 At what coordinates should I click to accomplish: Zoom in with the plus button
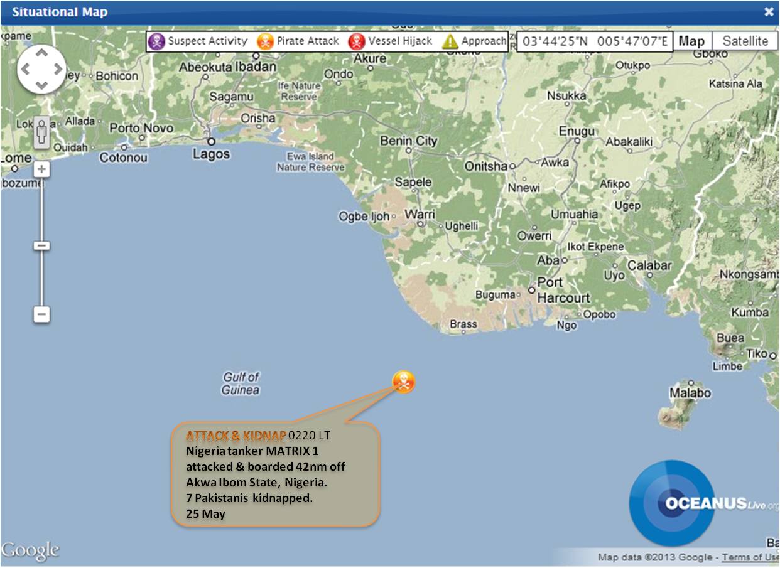41,169
